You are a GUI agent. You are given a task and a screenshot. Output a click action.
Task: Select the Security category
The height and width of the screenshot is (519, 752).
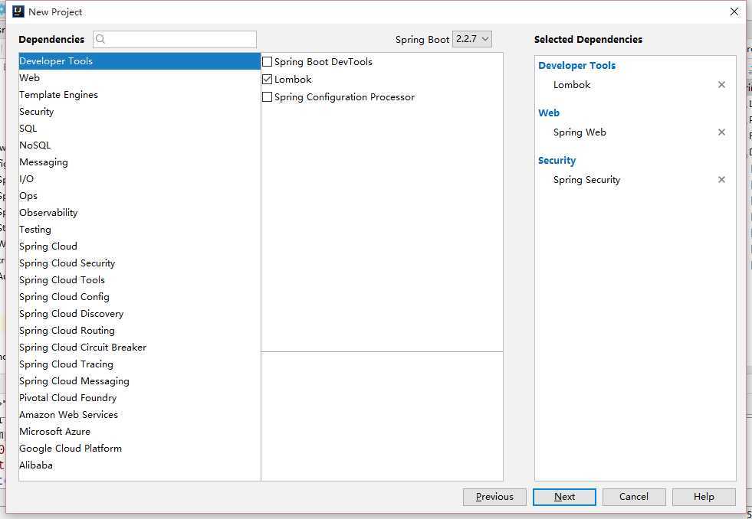140,112
